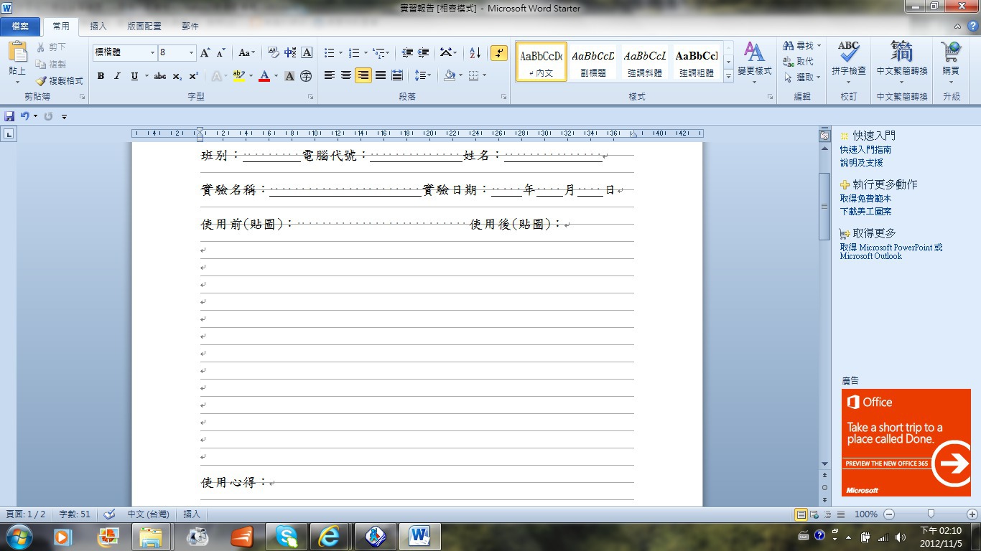981x551 pixels.
Task: Open the font size dropdown showing 8
Action: pos(191,53)
